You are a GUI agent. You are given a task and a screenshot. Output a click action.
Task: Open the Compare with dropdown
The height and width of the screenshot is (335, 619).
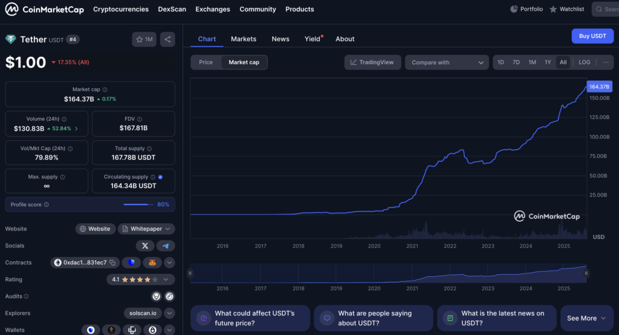(x=447, y=62)
